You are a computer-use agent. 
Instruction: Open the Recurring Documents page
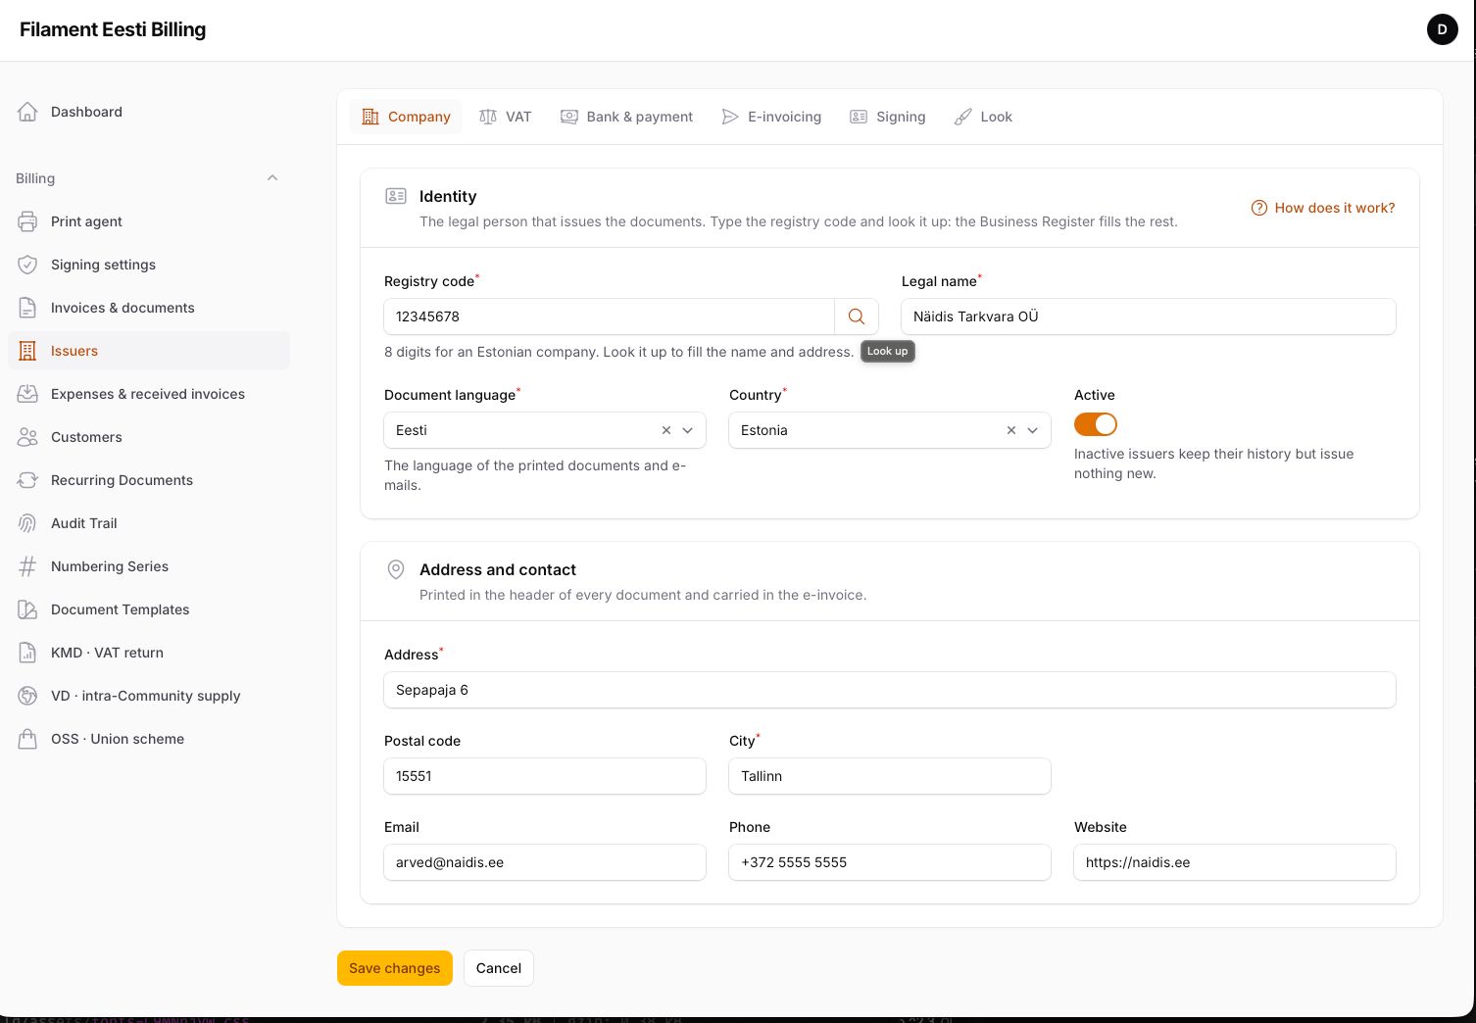[149, 480]
